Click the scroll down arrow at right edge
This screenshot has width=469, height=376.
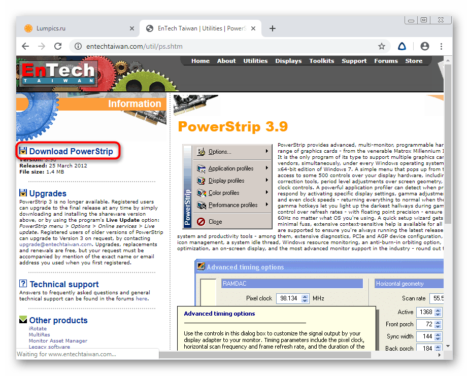tap(448, 346)
